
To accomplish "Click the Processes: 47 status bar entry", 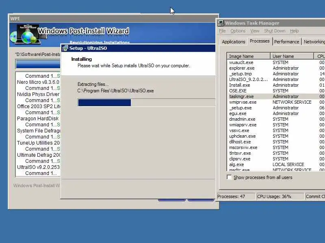I will (236, 196).
